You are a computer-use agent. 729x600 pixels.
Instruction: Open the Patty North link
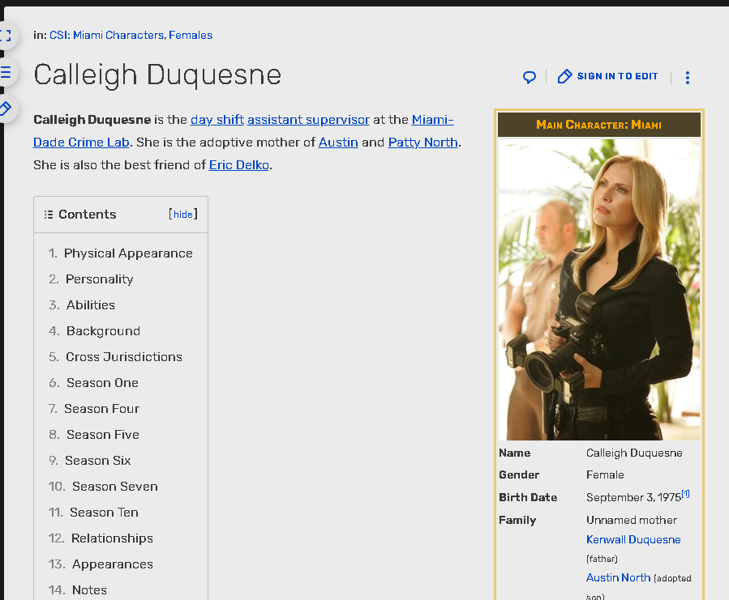(423, 143)
